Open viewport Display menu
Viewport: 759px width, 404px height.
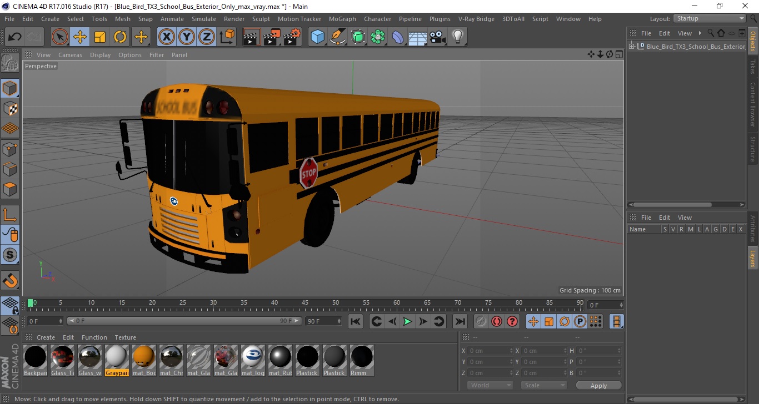coord(100,55)
